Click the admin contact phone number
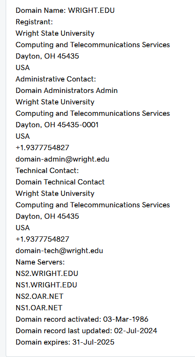 42,148
